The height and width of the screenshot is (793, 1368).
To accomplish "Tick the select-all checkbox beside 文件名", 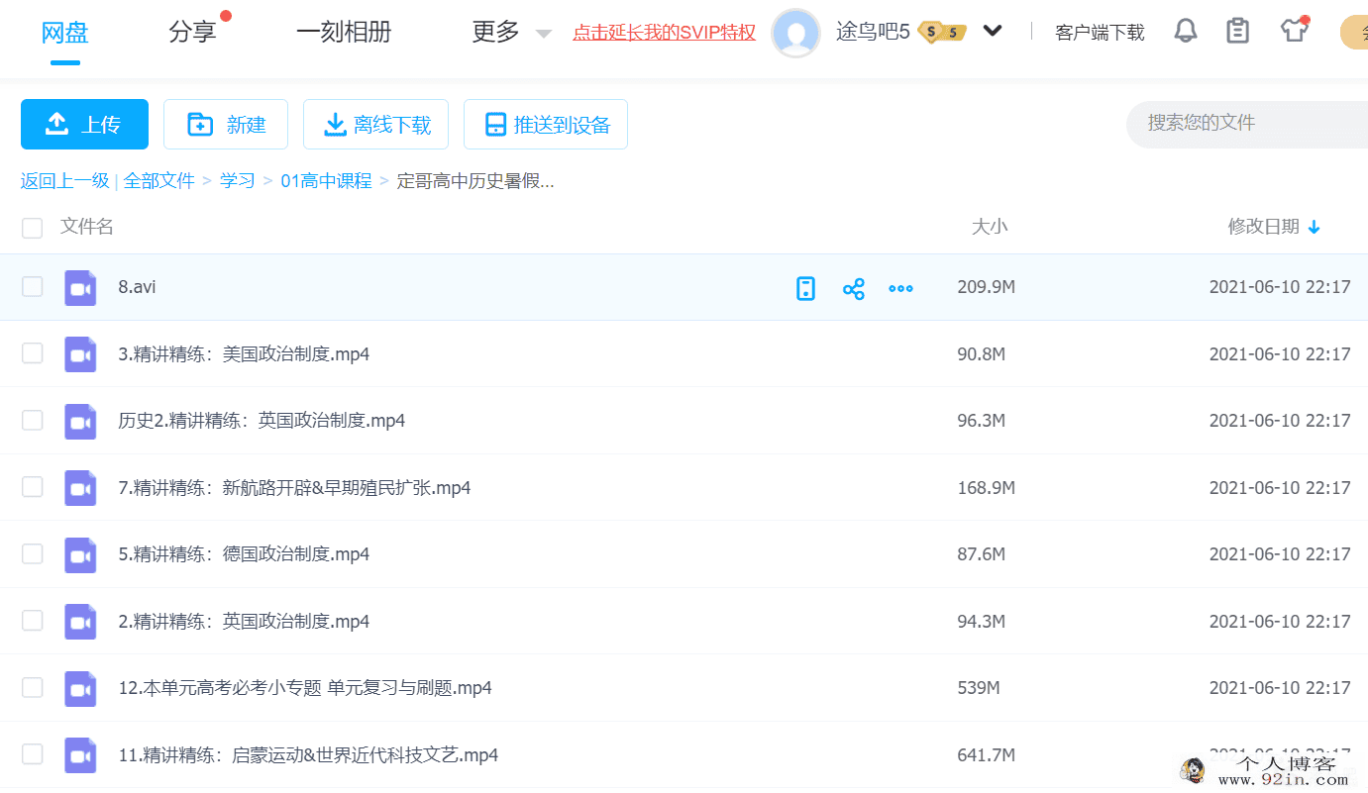I will click(33, 228).
